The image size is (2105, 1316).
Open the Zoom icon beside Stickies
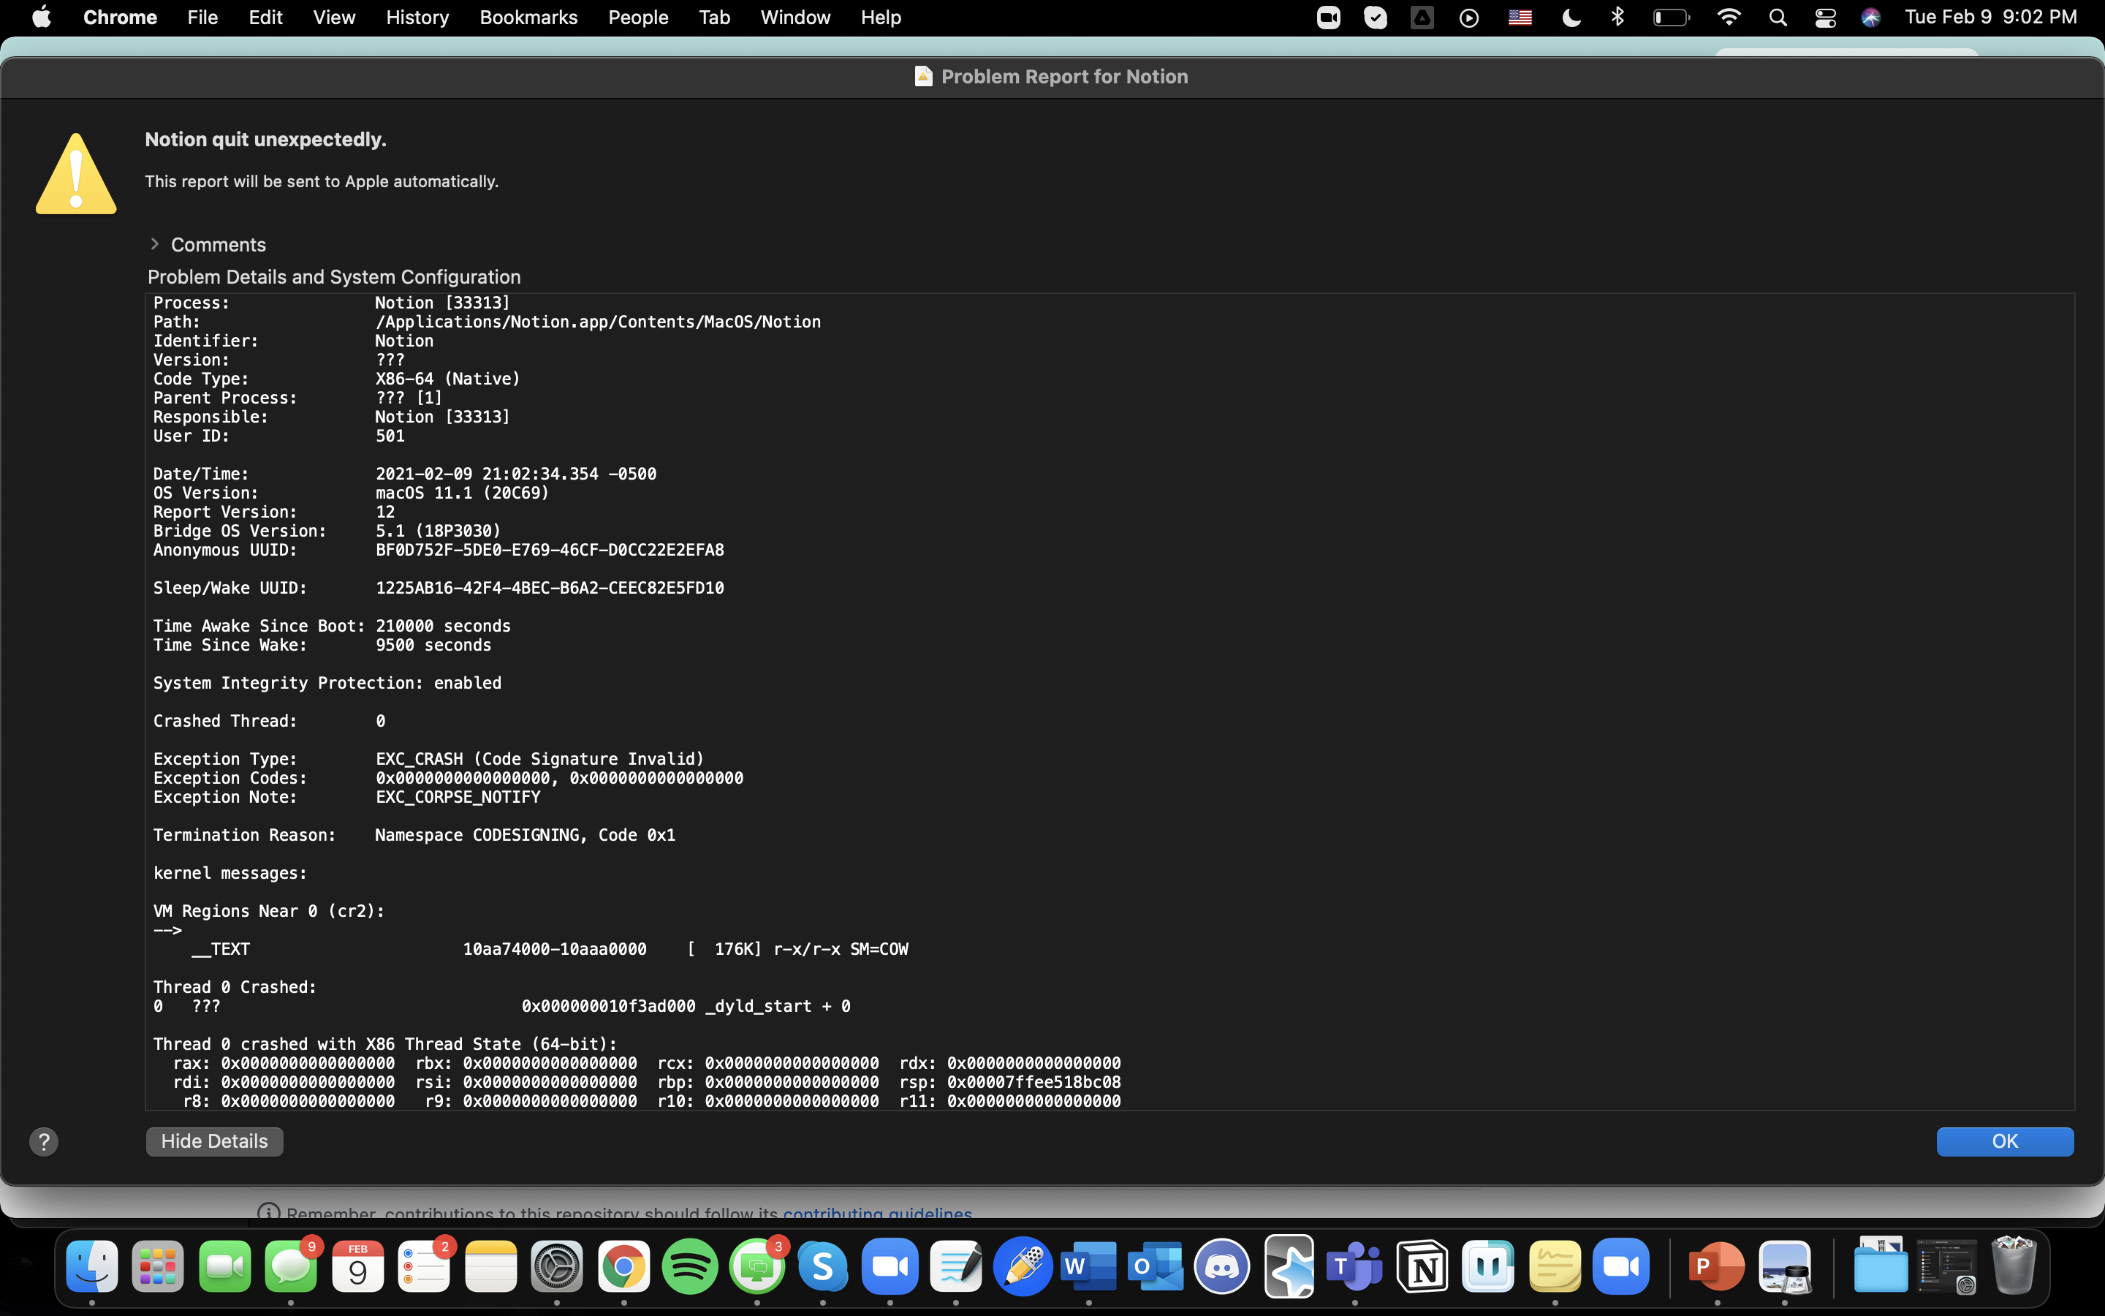click(x=1621, y=1266)
